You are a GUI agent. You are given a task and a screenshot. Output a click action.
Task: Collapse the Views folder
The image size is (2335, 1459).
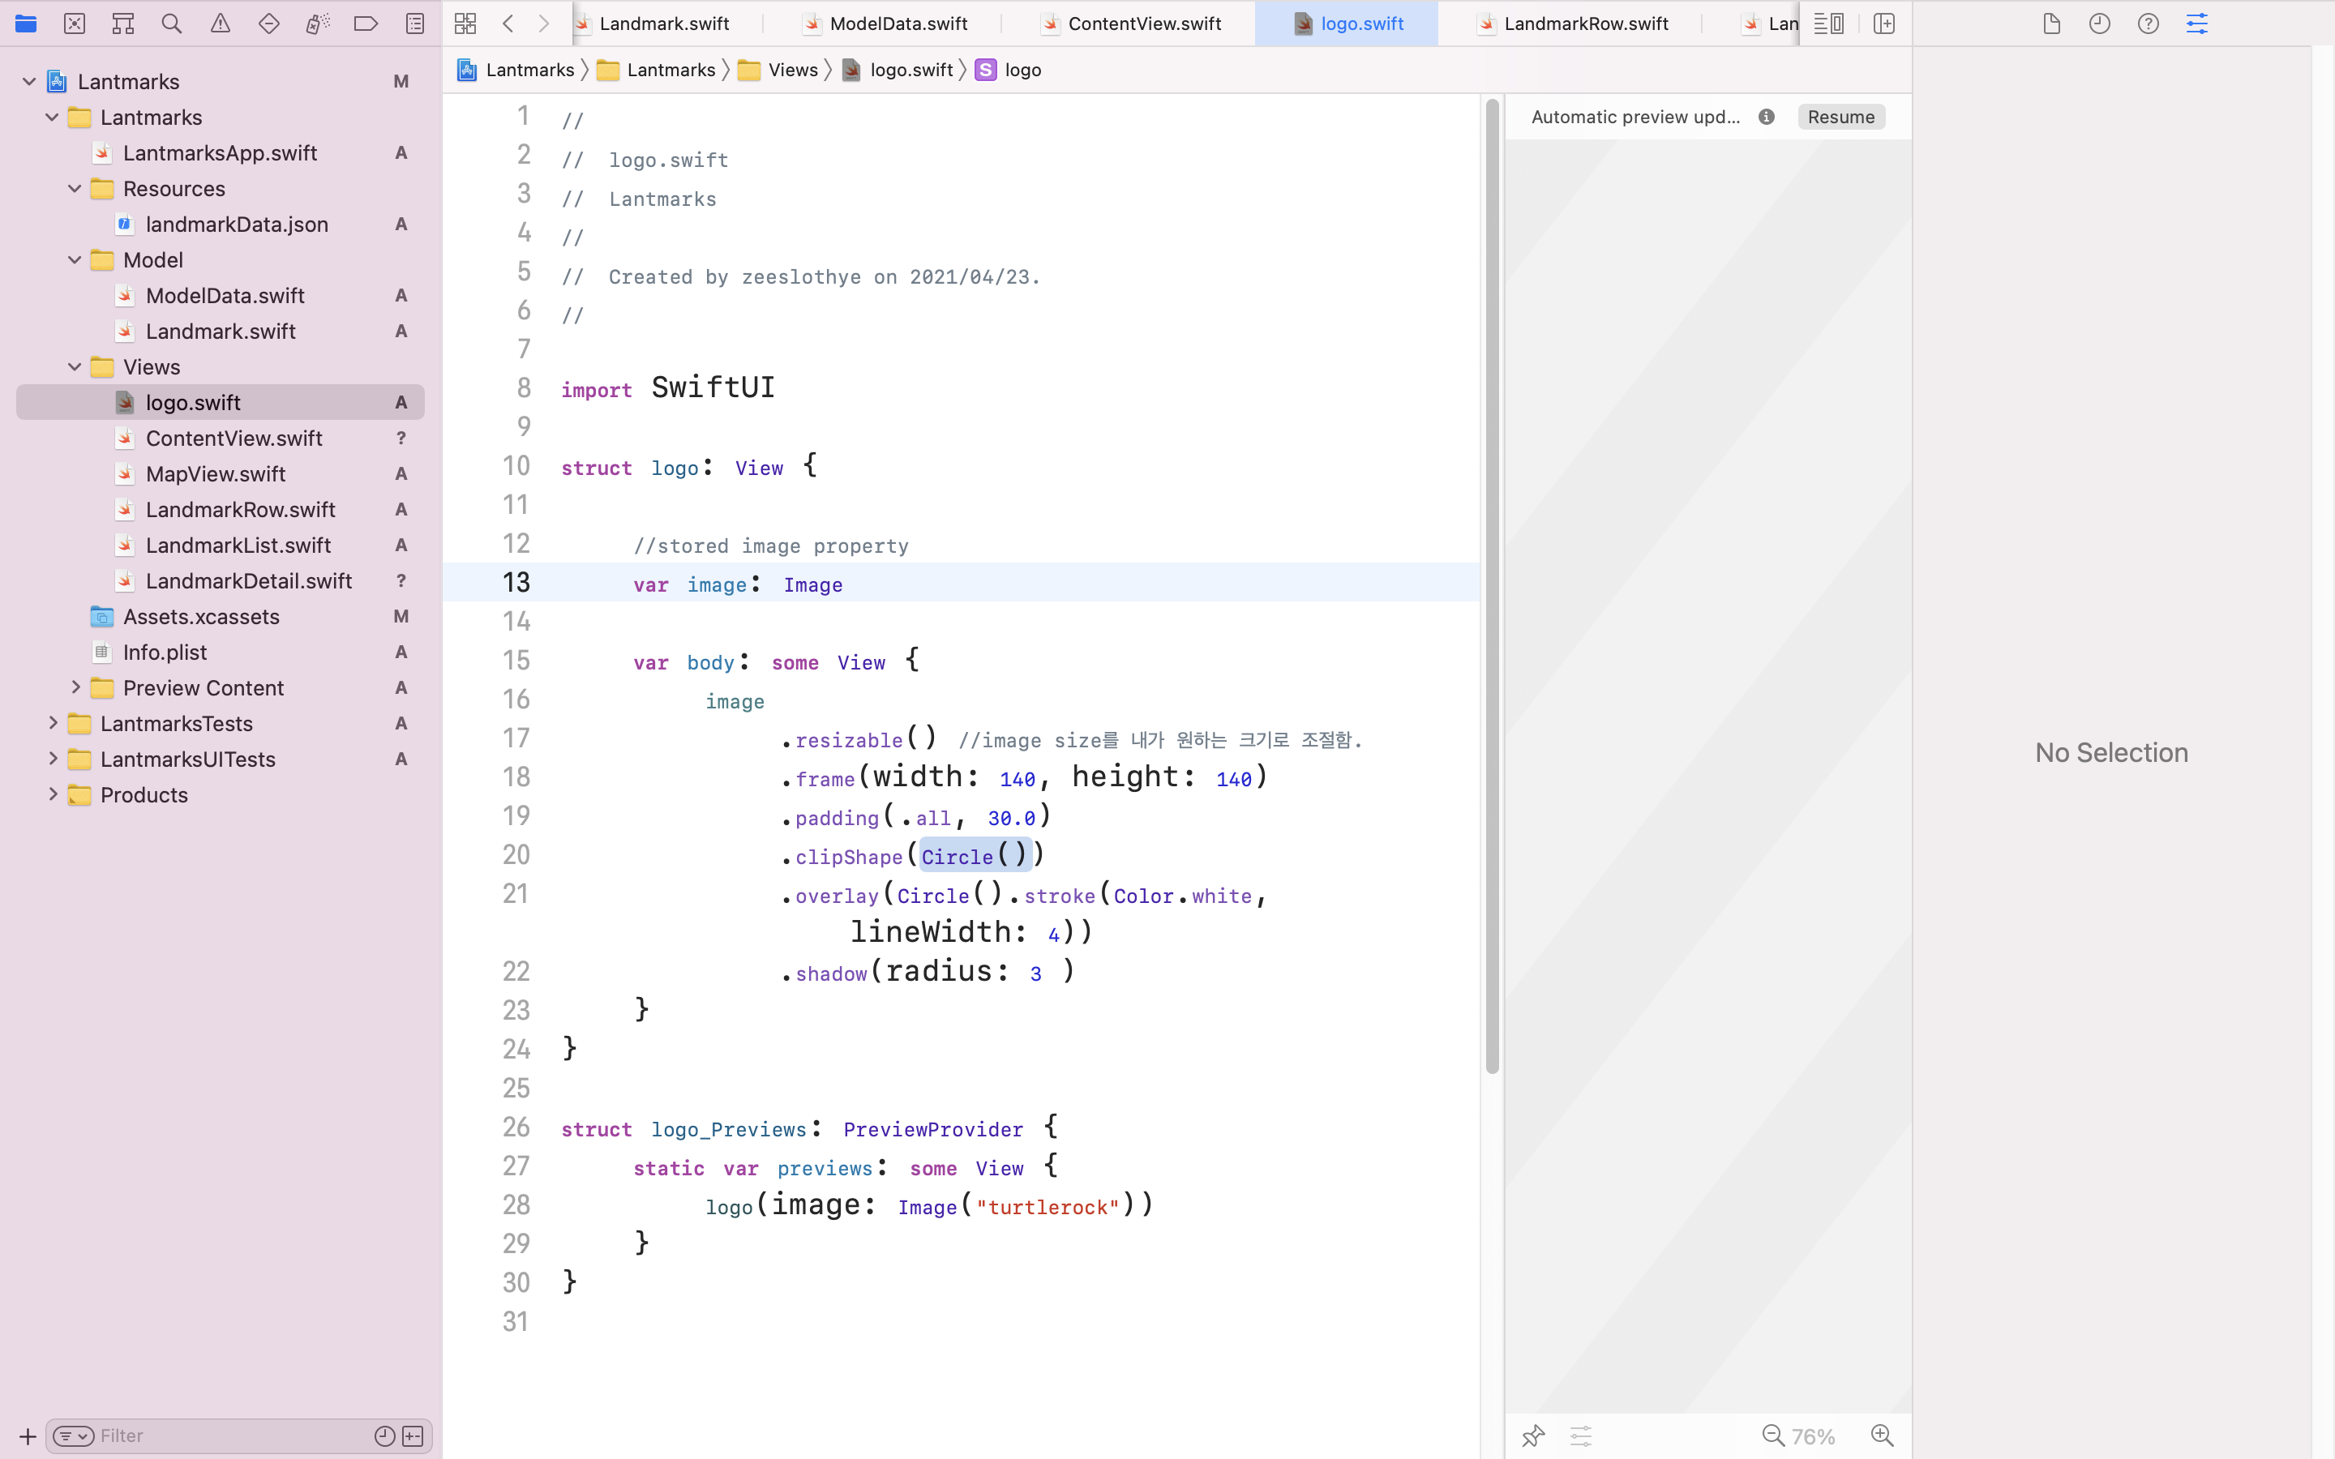(75, 366)
